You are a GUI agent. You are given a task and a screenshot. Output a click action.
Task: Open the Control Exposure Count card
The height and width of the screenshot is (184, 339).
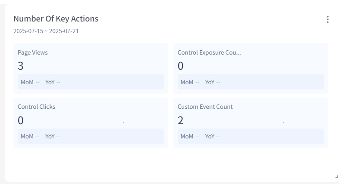pyautogui.click(x=210, y=52)
